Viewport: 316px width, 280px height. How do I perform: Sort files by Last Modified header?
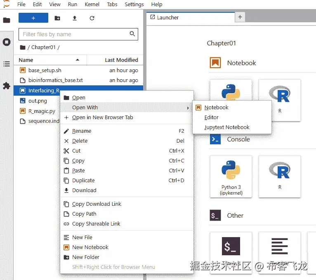point(115,60)
